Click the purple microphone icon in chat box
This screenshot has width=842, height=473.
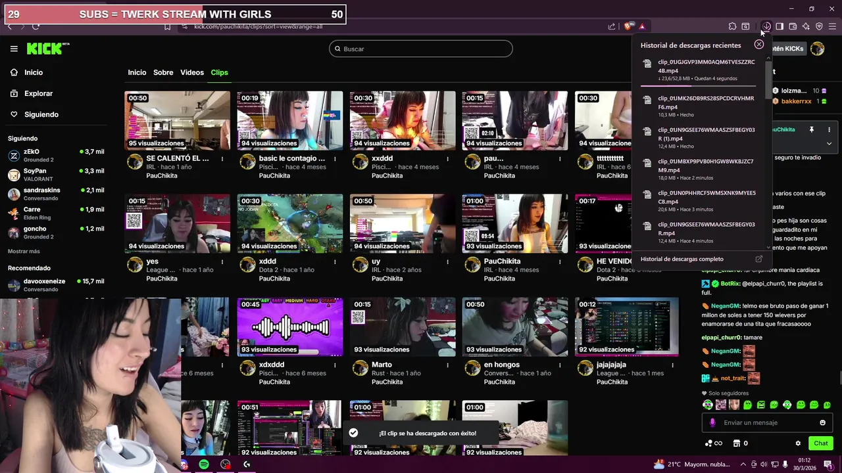click(712, 422)
